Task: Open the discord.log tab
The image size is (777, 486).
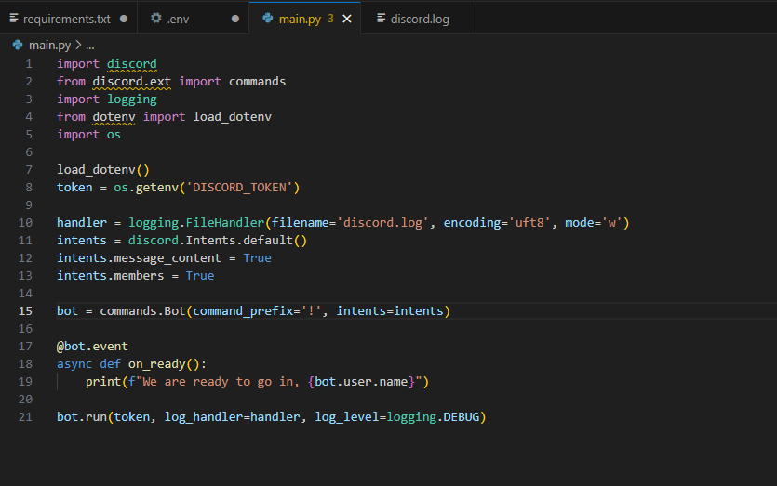Action: coord(418,19)
